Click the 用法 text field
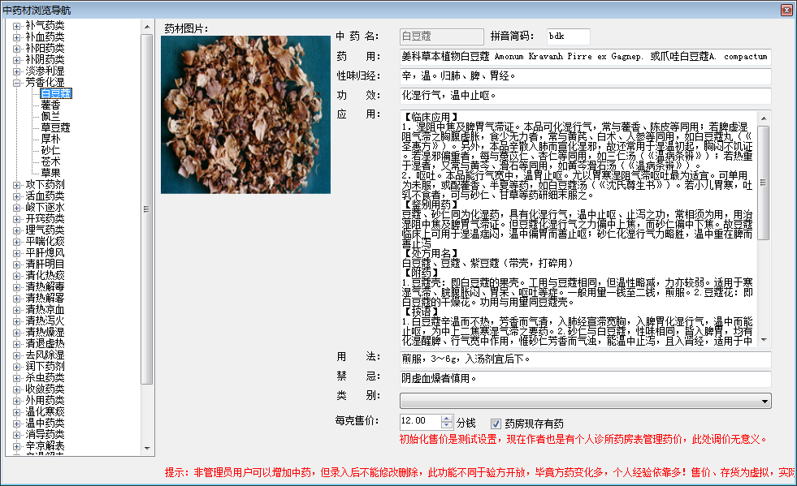This screenshot has width=797, height=486. click(584, 359)
